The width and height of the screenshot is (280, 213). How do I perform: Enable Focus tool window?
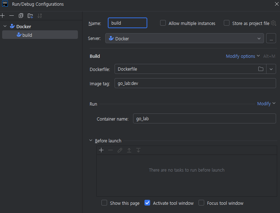pyautogui.click(x=201, y=203)
